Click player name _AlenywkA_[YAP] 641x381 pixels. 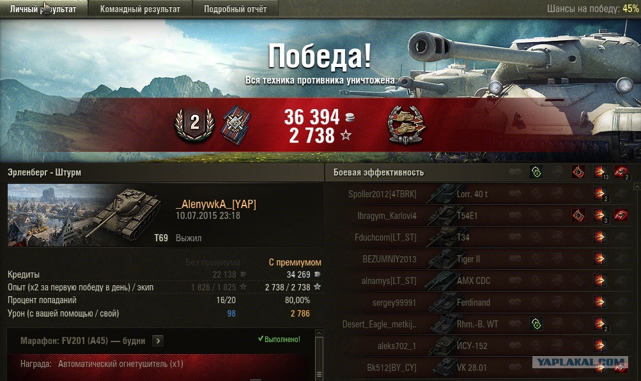click(216, 204)
